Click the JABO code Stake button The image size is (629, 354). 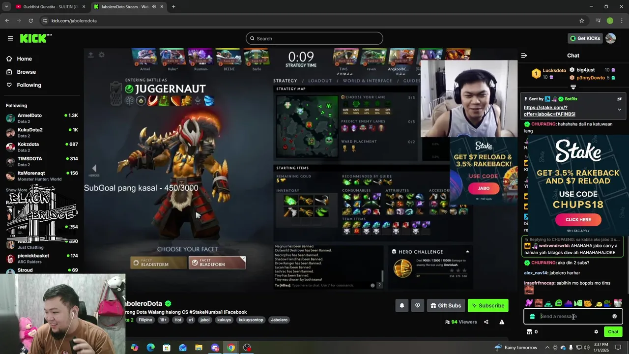484,188
